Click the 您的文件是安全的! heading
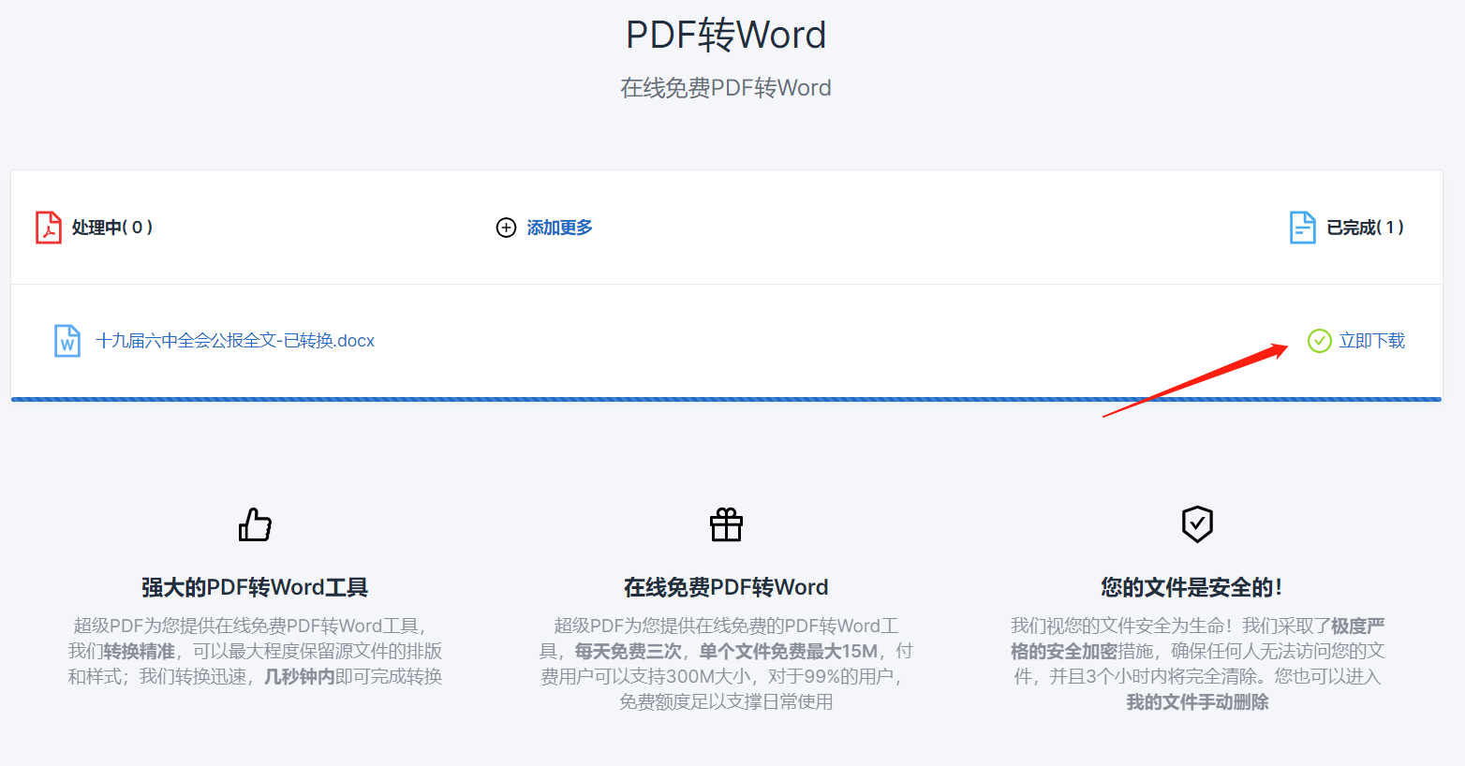Image resolution: width=1465 pixels, height=766 pixels. click(1191, 587)
